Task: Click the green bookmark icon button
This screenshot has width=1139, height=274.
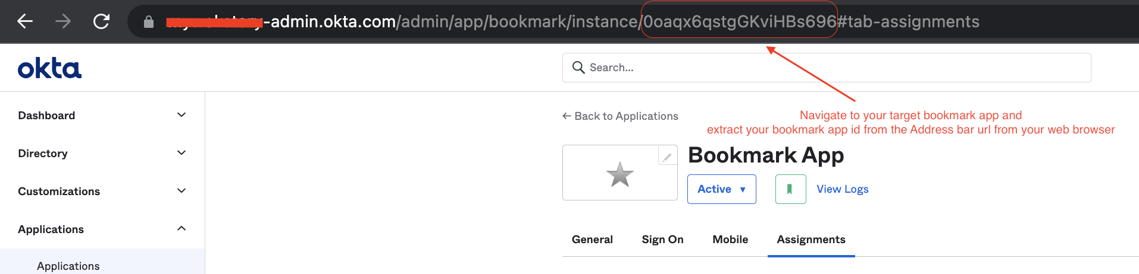Action: click(x=790, y=189)
